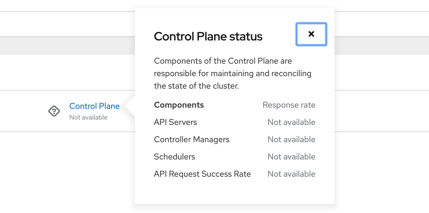
Task: Select the Components column header
Action: point(179,105)
